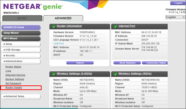Click GUI Language Version value V1.0.1.4_2.1.28.1

pyautogui.click(x=89, y=40)
